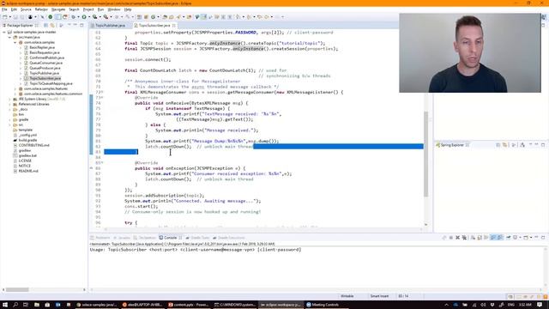Open the Refactor menu

[x=41, y=9]
